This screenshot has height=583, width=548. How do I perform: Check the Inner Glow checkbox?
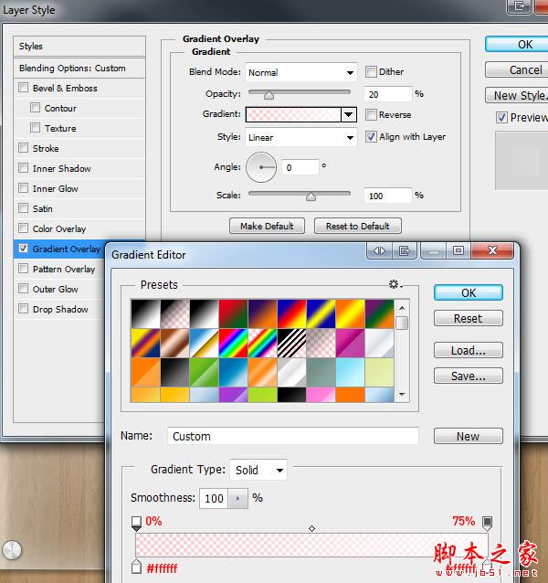23,187
